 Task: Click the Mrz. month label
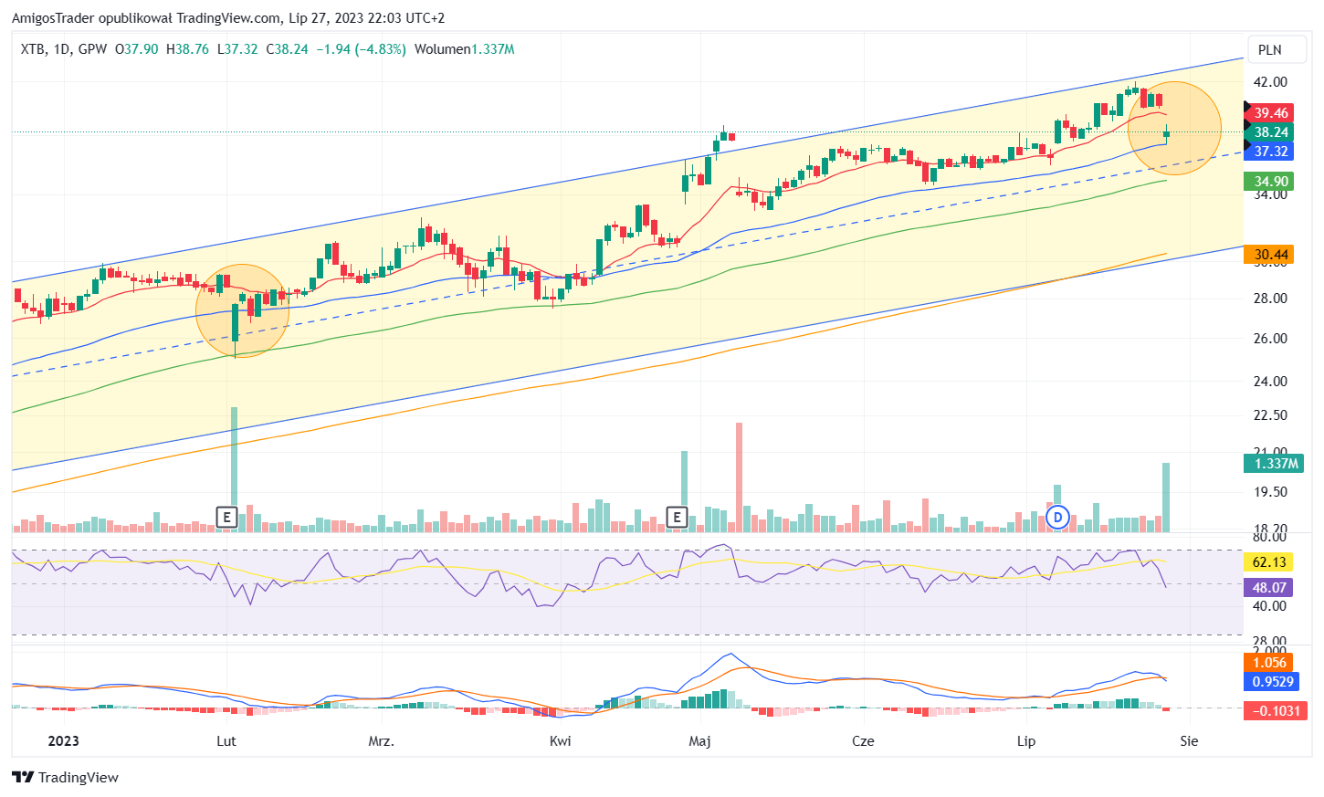[381, 741]
